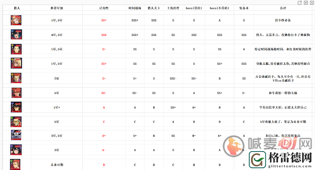The image size is (315, 170).
Task: Select hunter portrait in the 特定时间战场抢时间 row
Action: coord(16,49)
